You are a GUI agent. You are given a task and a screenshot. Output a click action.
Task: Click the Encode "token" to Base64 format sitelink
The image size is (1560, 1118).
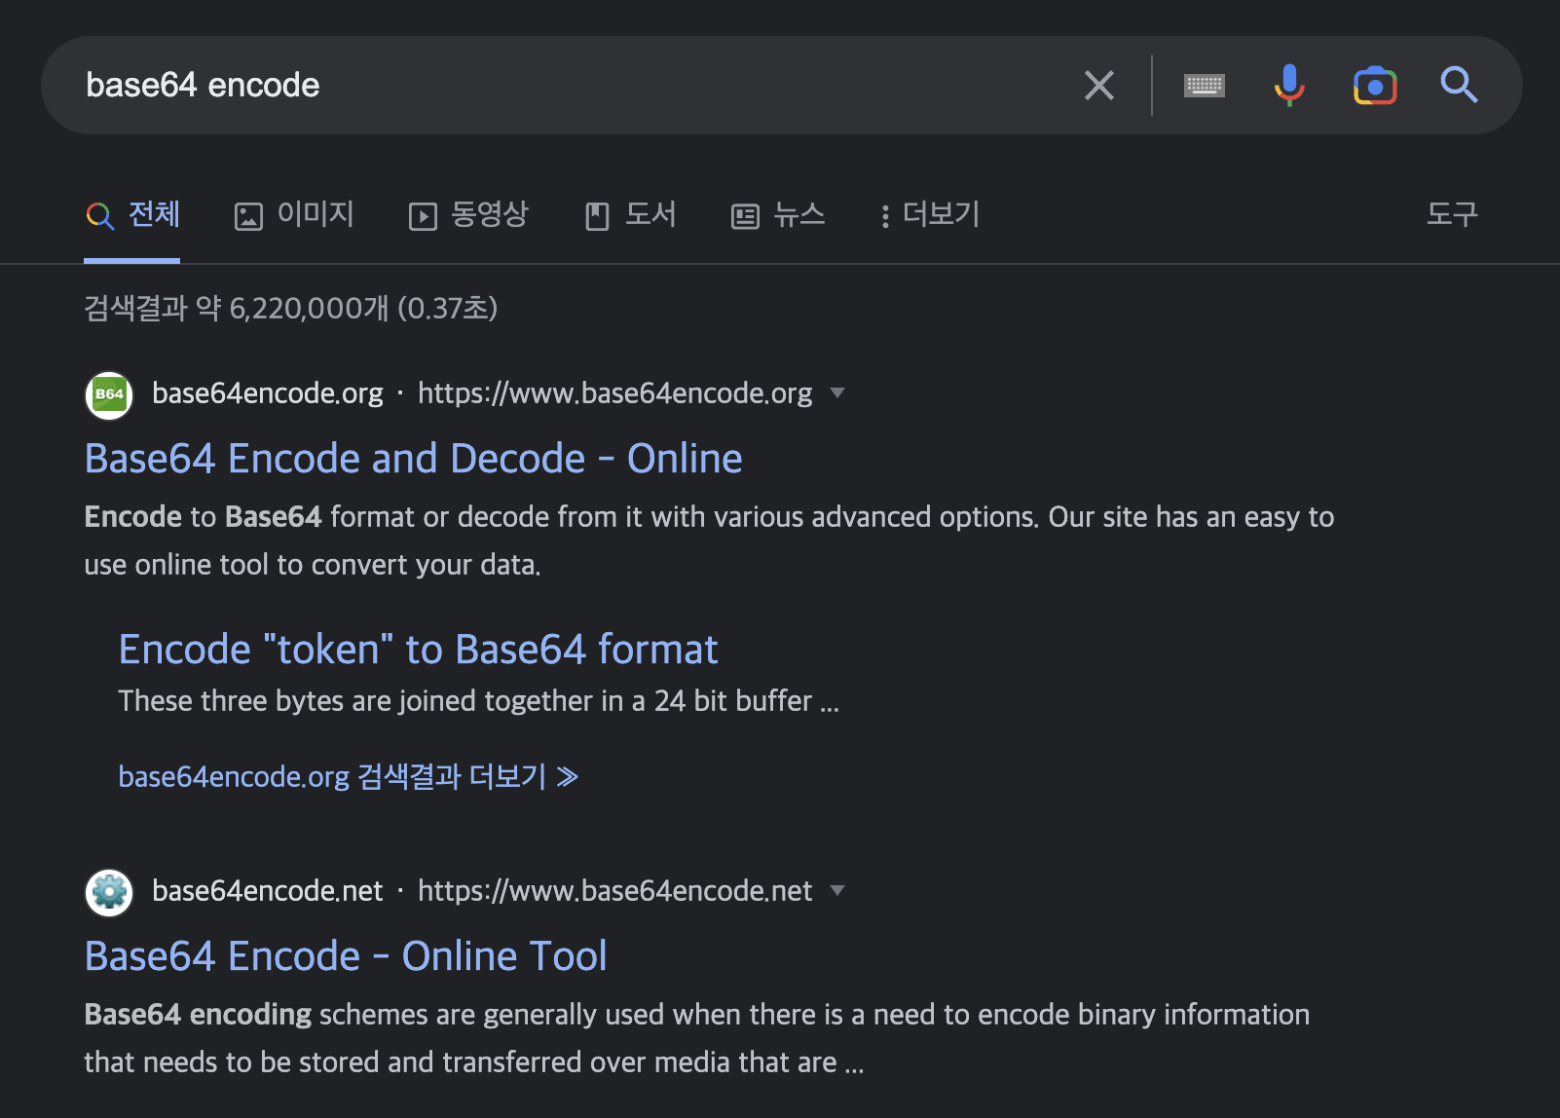[x=419, y=649]
